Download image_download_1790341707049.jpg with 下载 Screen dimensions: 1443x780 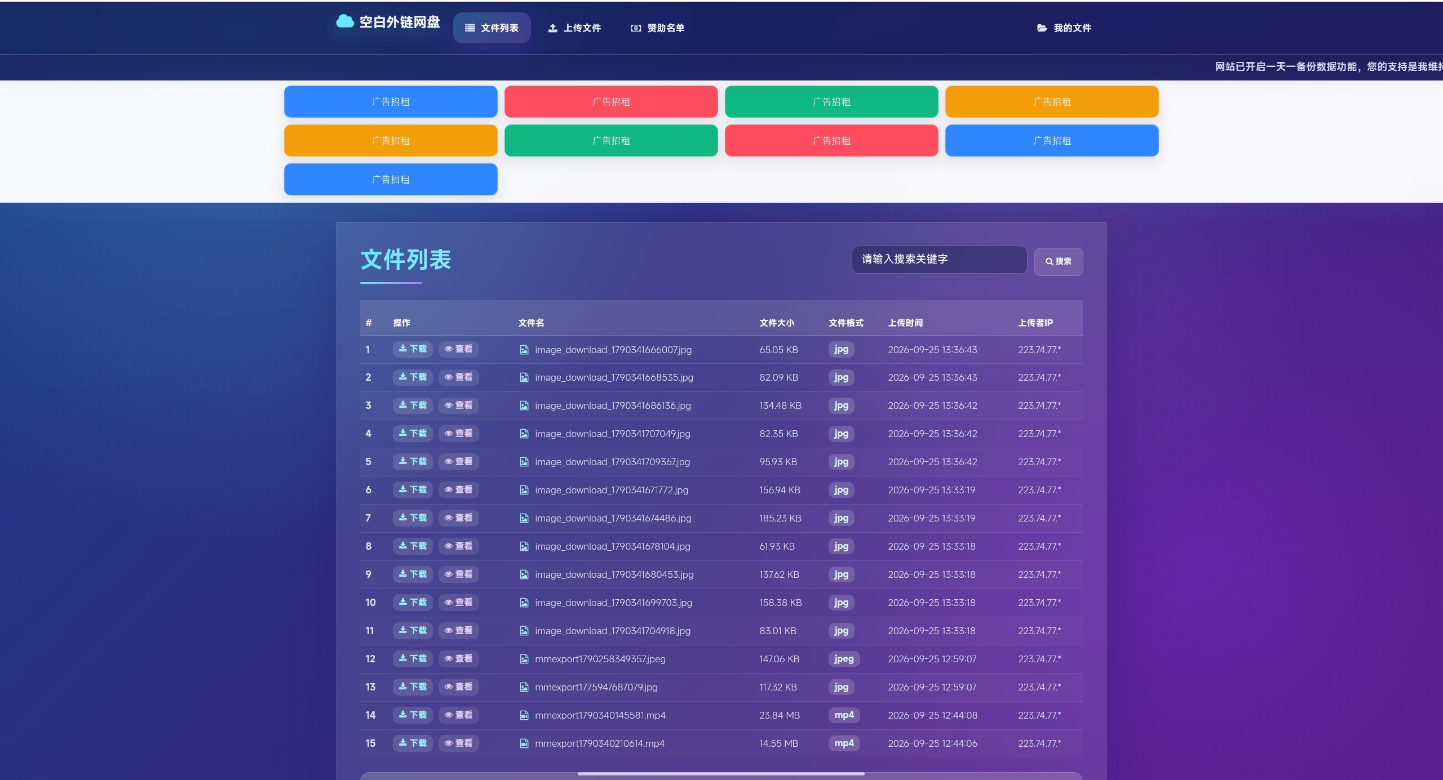[413, 433]
